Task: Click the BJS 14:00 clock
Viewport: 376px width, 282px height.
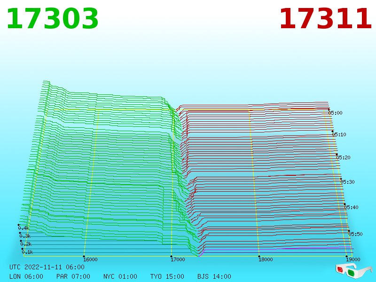Action: point(214,276)
